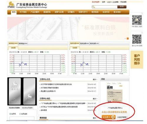Open announcement 关于最新交易端升级的通知
The image size is (147, 124).
tap(50, 88)
